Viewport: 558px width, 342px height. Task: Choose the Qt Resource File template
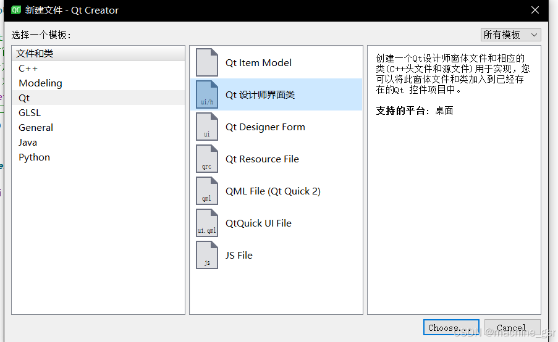276,159
